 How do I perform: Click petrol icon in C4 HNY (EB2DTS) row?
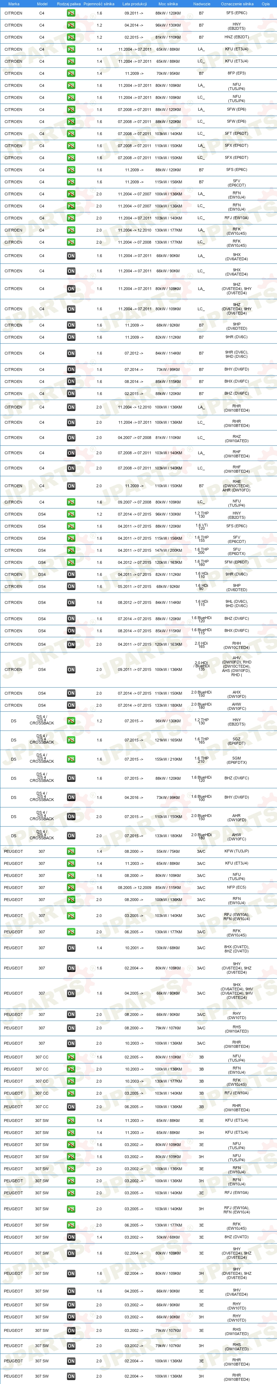coord(71,25)
